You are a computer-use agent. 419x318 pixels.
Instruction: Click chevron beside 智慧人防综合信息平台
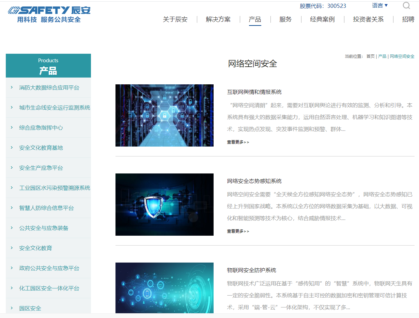click(x=12, y=208)
